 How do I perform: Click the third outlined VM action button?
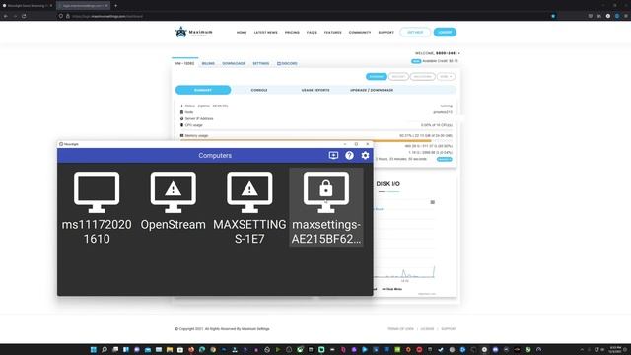click(x=423, y=77)
